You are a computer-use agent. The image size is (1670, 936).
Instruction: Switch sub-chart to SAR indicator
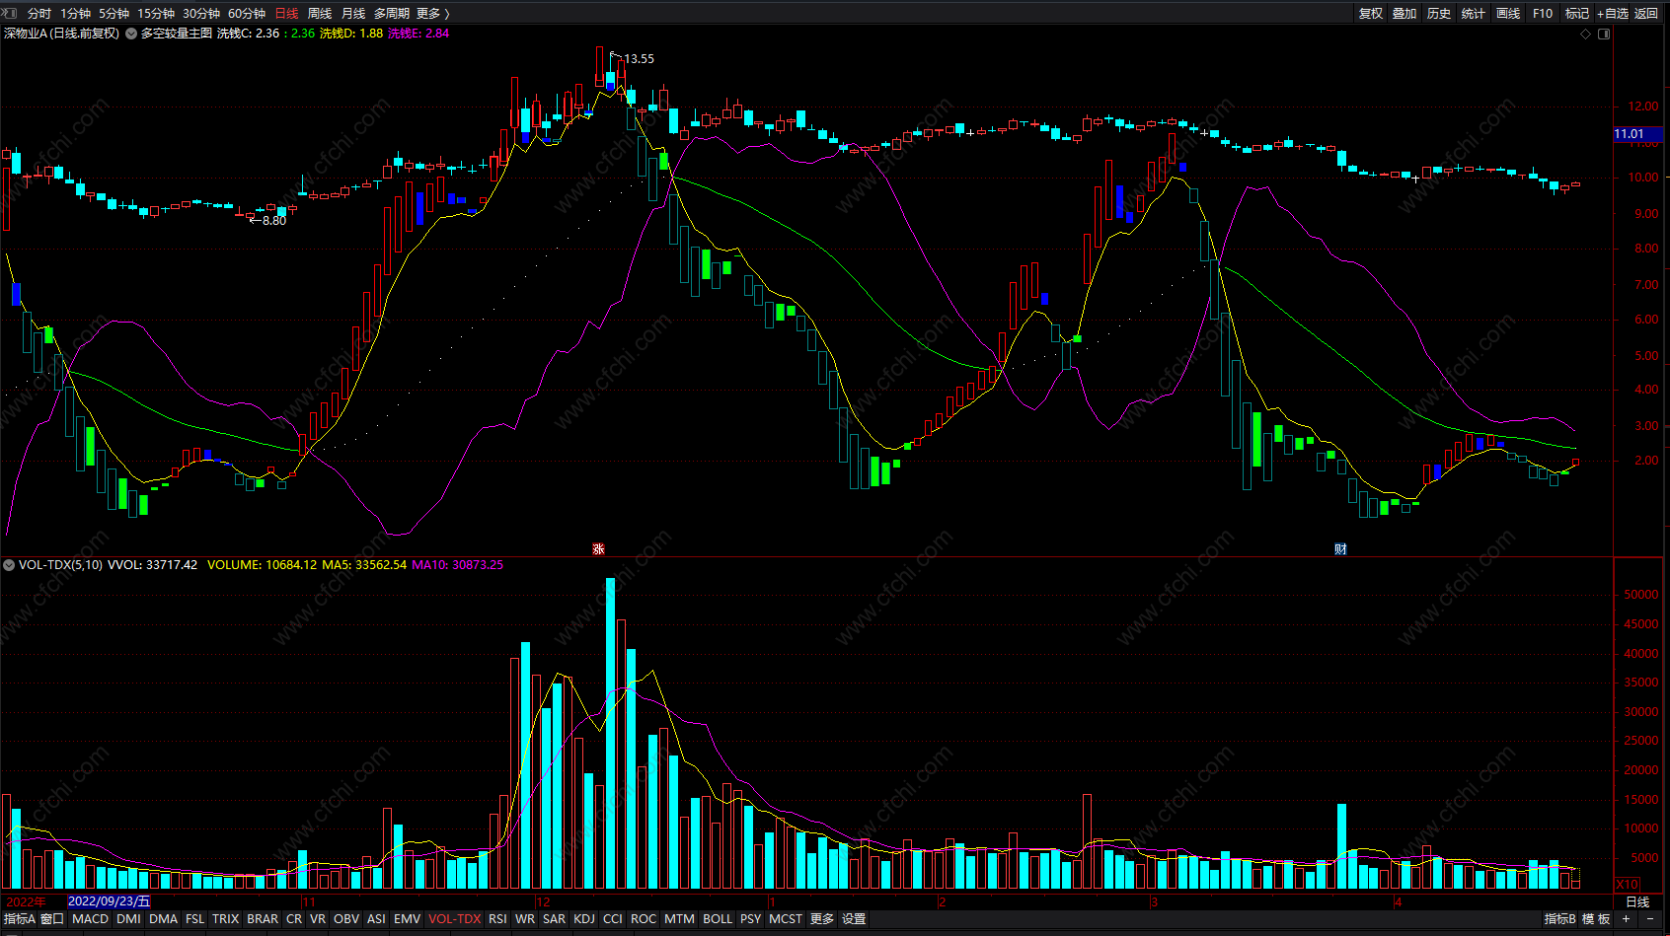click(555, 919)
